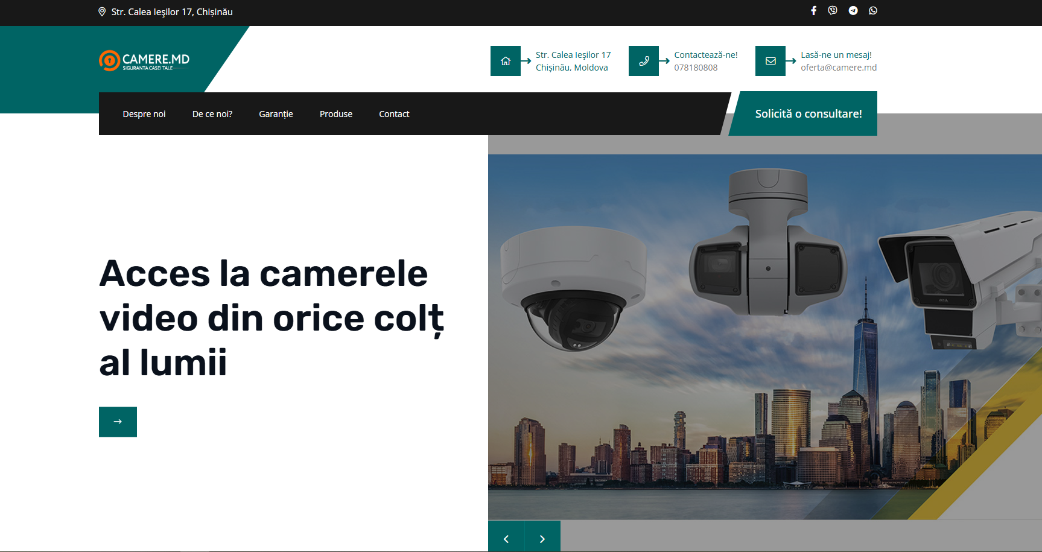Select Garanție in the navigation bar
The image size is (1042, 552).
coord(276,114)
